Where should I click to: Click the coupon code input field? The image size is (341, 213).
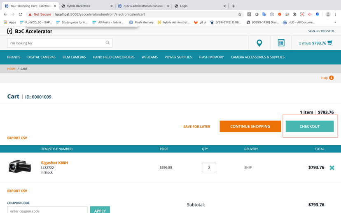(x=47, y=210)
